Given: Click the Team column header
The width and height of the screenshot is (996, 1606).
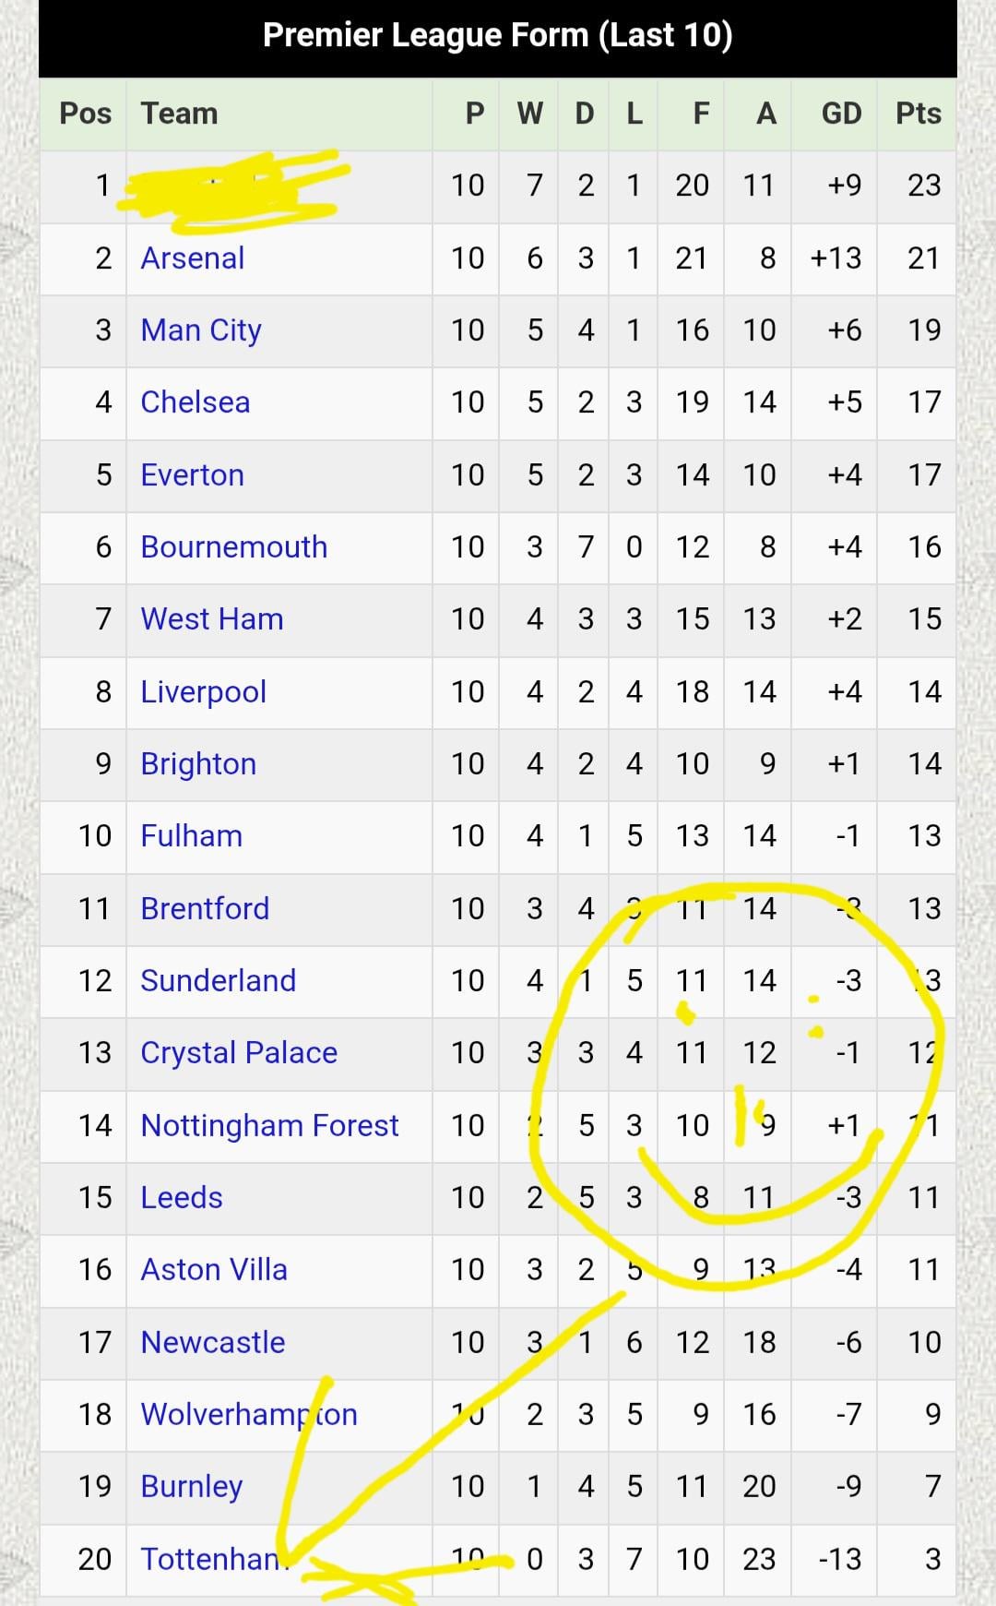Looking at the screenshot, I should click(180, 114).
